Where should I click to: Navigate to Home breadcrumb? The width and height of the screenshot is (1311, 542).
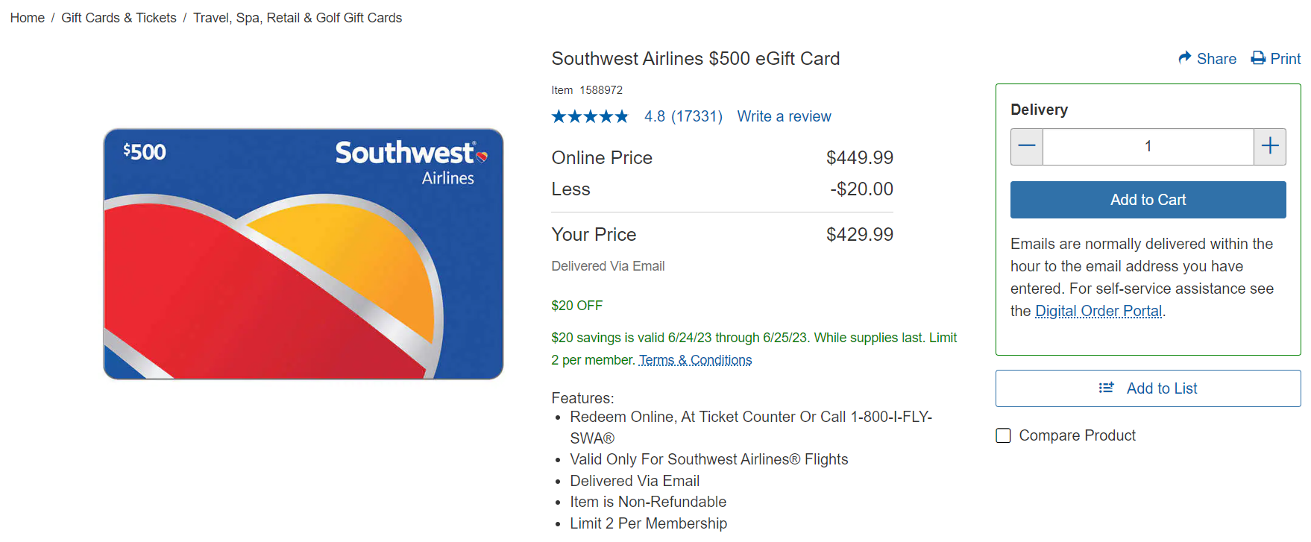pyautogui.click(x=27, y=17)
